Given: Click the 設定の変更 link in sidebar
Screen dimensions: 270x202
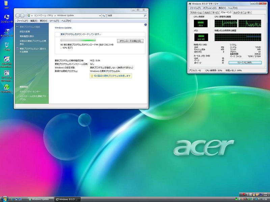Looking at the screenshot, I should (x=25, y=31).
